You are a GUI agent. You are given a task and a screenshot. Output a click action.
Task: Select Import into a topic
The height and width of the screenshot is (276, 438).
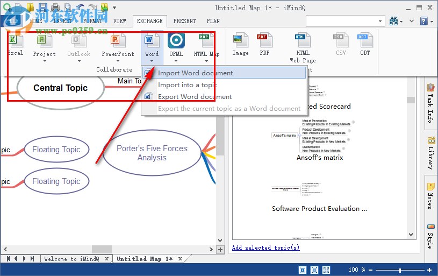click(x=224, y=84)
